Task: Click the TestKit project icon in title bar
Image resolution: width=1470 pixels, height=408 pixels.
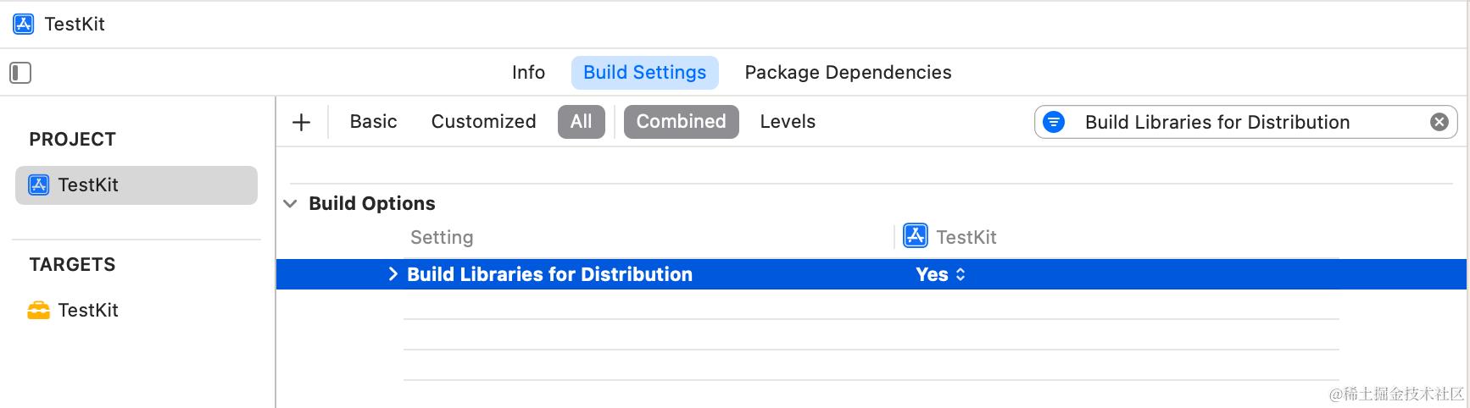Action: pos(24,24)
